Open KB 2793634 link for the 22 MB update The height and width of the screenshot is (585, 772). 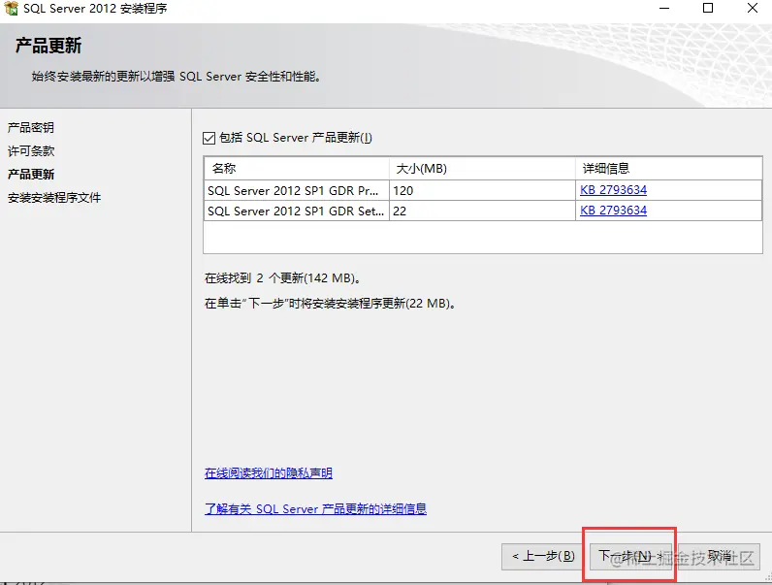613,211
